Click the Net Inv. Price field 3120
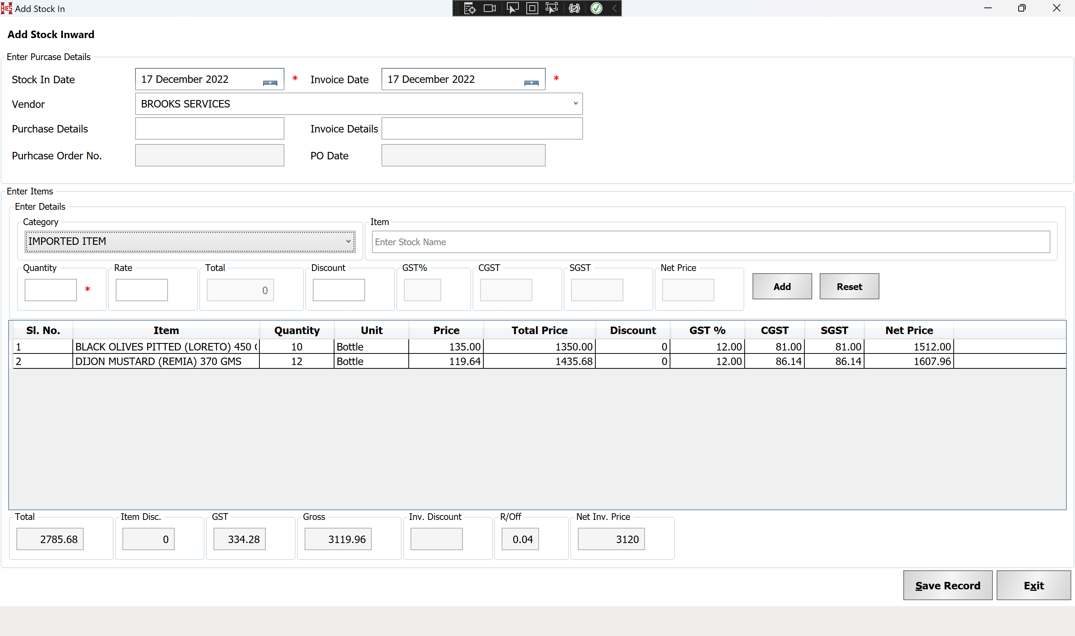Screen dimensions: 1075x636 pyautogui.click(x=611, y=539)
